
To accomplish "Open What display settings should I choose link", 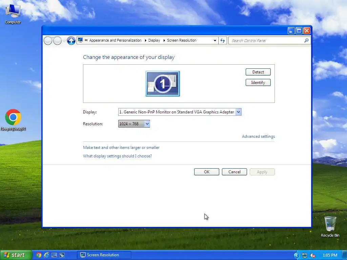I will pos(117,156).
